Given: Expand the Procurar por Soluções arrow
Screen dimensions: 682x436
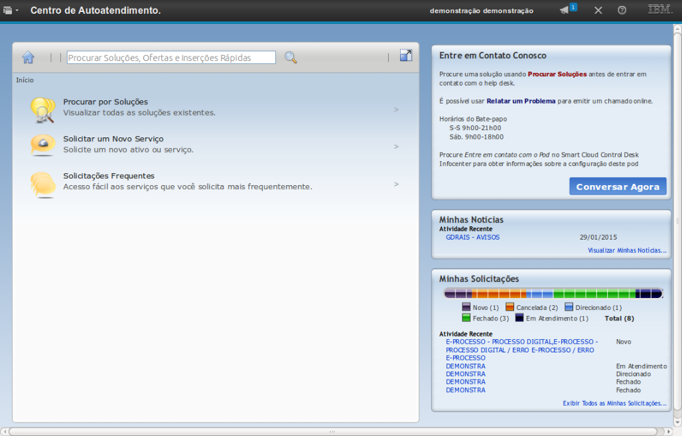Looking at the screenshot, I should [396, 109].
